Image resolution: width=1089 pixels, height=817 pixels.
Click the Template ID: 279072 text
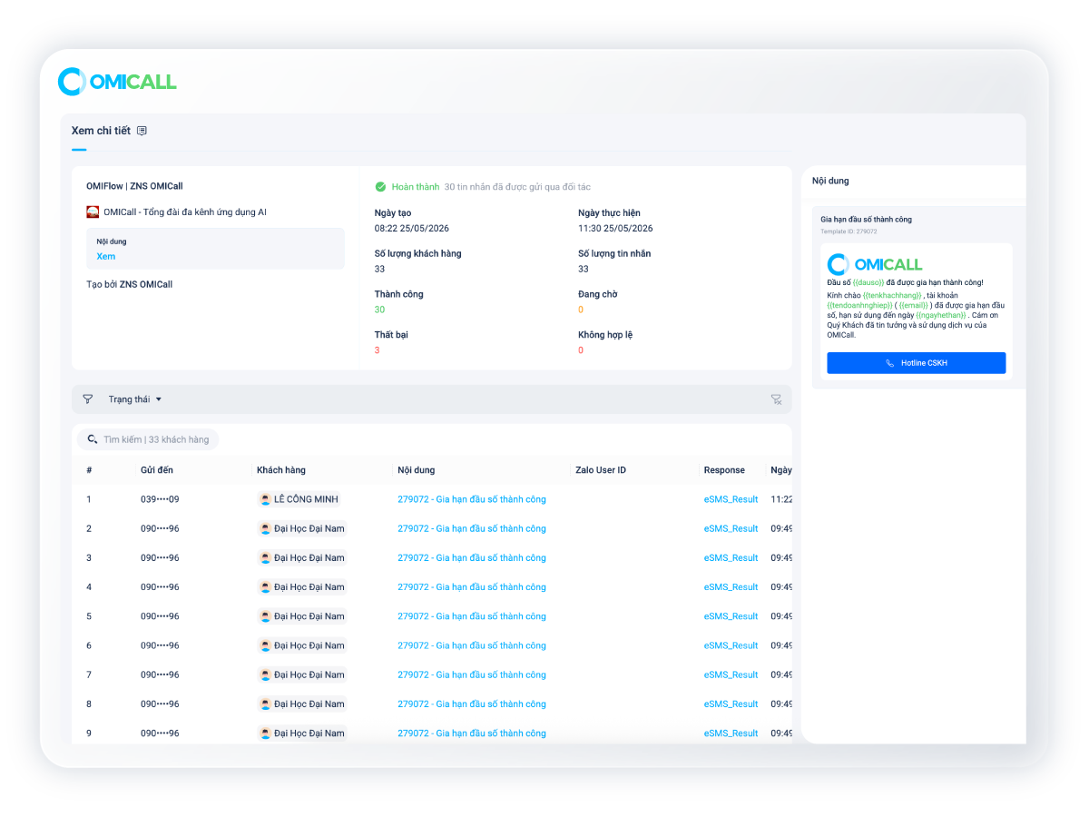tap(849, 231)
